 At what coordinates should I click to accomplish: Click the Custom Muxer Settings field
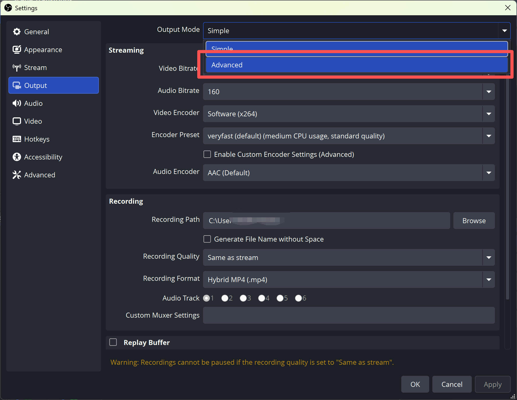(349, 315)
